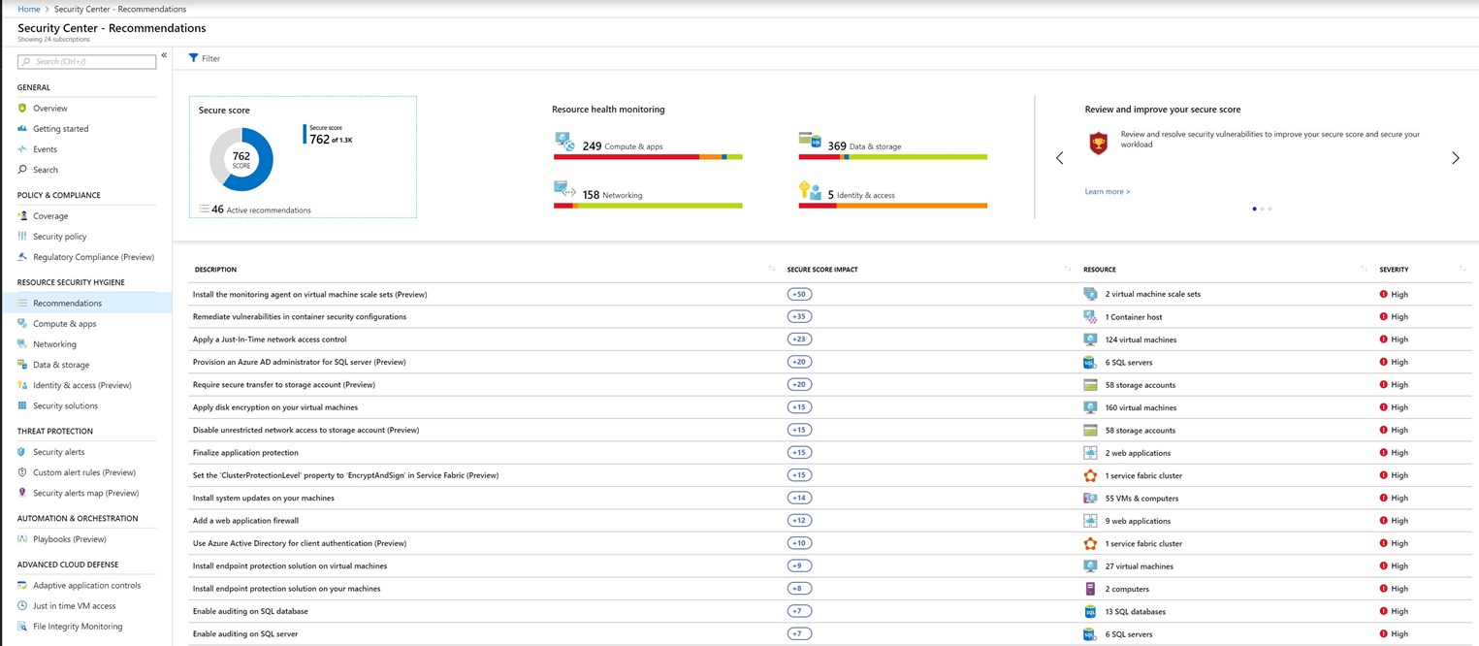The width and height of the screenshot is (1479, 646).
Task: Click the Data & storage resource health icon
Action: coord(811,142)
